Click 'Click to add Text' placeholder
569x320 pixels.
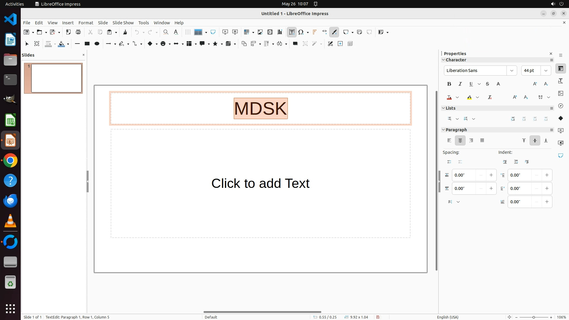tap(260, 183)
